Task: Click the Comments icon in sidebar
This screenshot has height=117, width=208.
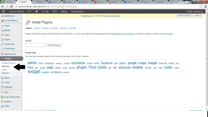Action: point(2,44)
